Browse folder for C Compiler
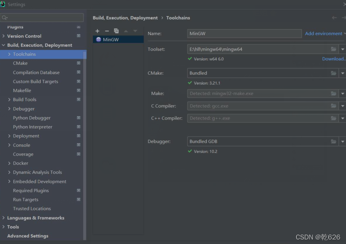346x244 pixels. click(333, 106)
